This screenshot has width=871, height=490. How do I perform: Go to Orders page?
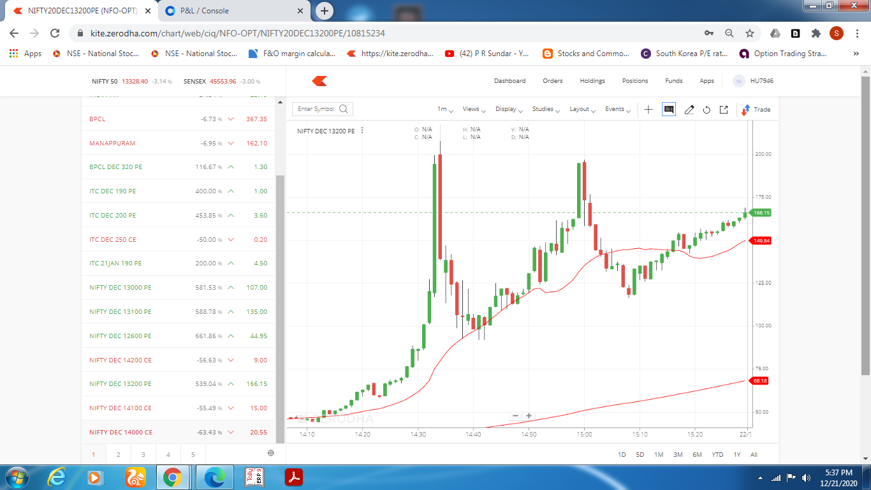(x=553, y=81)
